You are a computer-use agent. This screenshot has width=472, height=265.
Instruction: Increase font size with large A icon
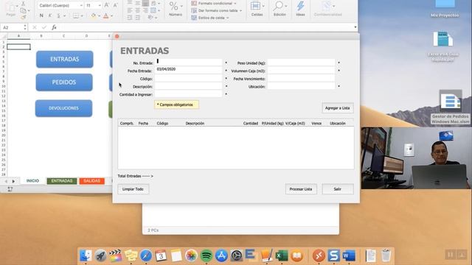pos(106,5)
